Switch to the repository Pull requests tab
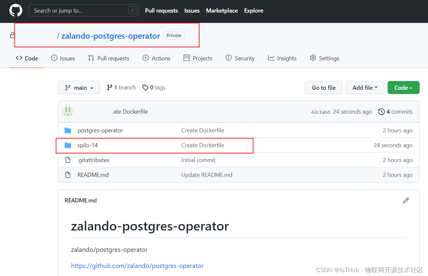Screen dimensions: 428x276 pos(109,58)
